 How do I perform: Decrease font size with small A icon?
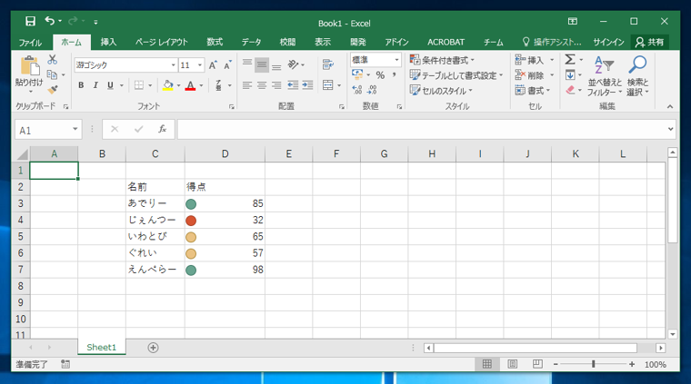click(x=227, y=65)
